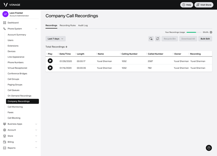The image size is (217, 156).
Task: Play the 01/16/2020 recording
Action: coord(50,68)
